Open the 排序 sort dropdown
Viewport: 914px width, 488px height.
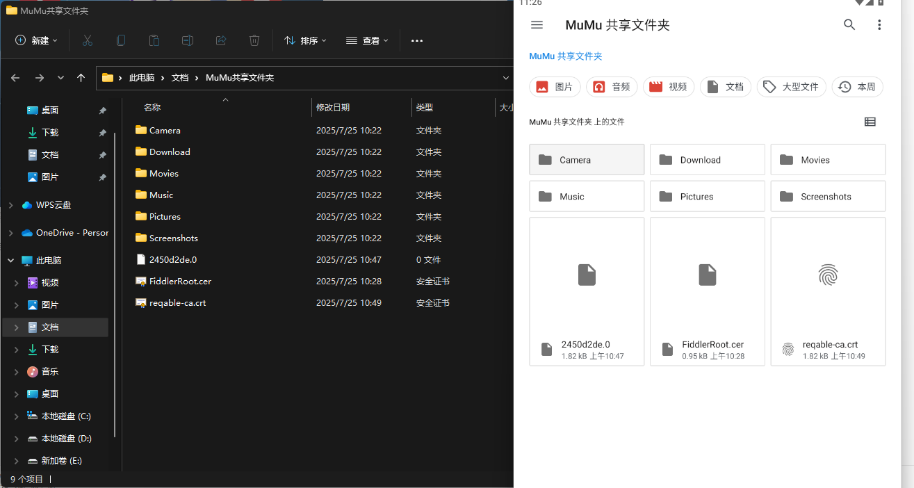[305, 40]
